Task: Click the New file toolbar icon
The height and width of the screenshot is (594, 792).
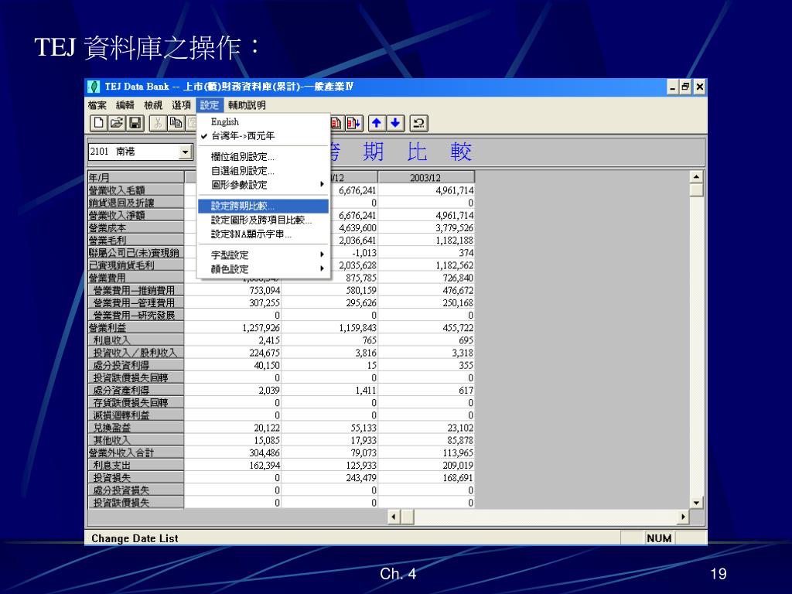Action: [99, 123]
